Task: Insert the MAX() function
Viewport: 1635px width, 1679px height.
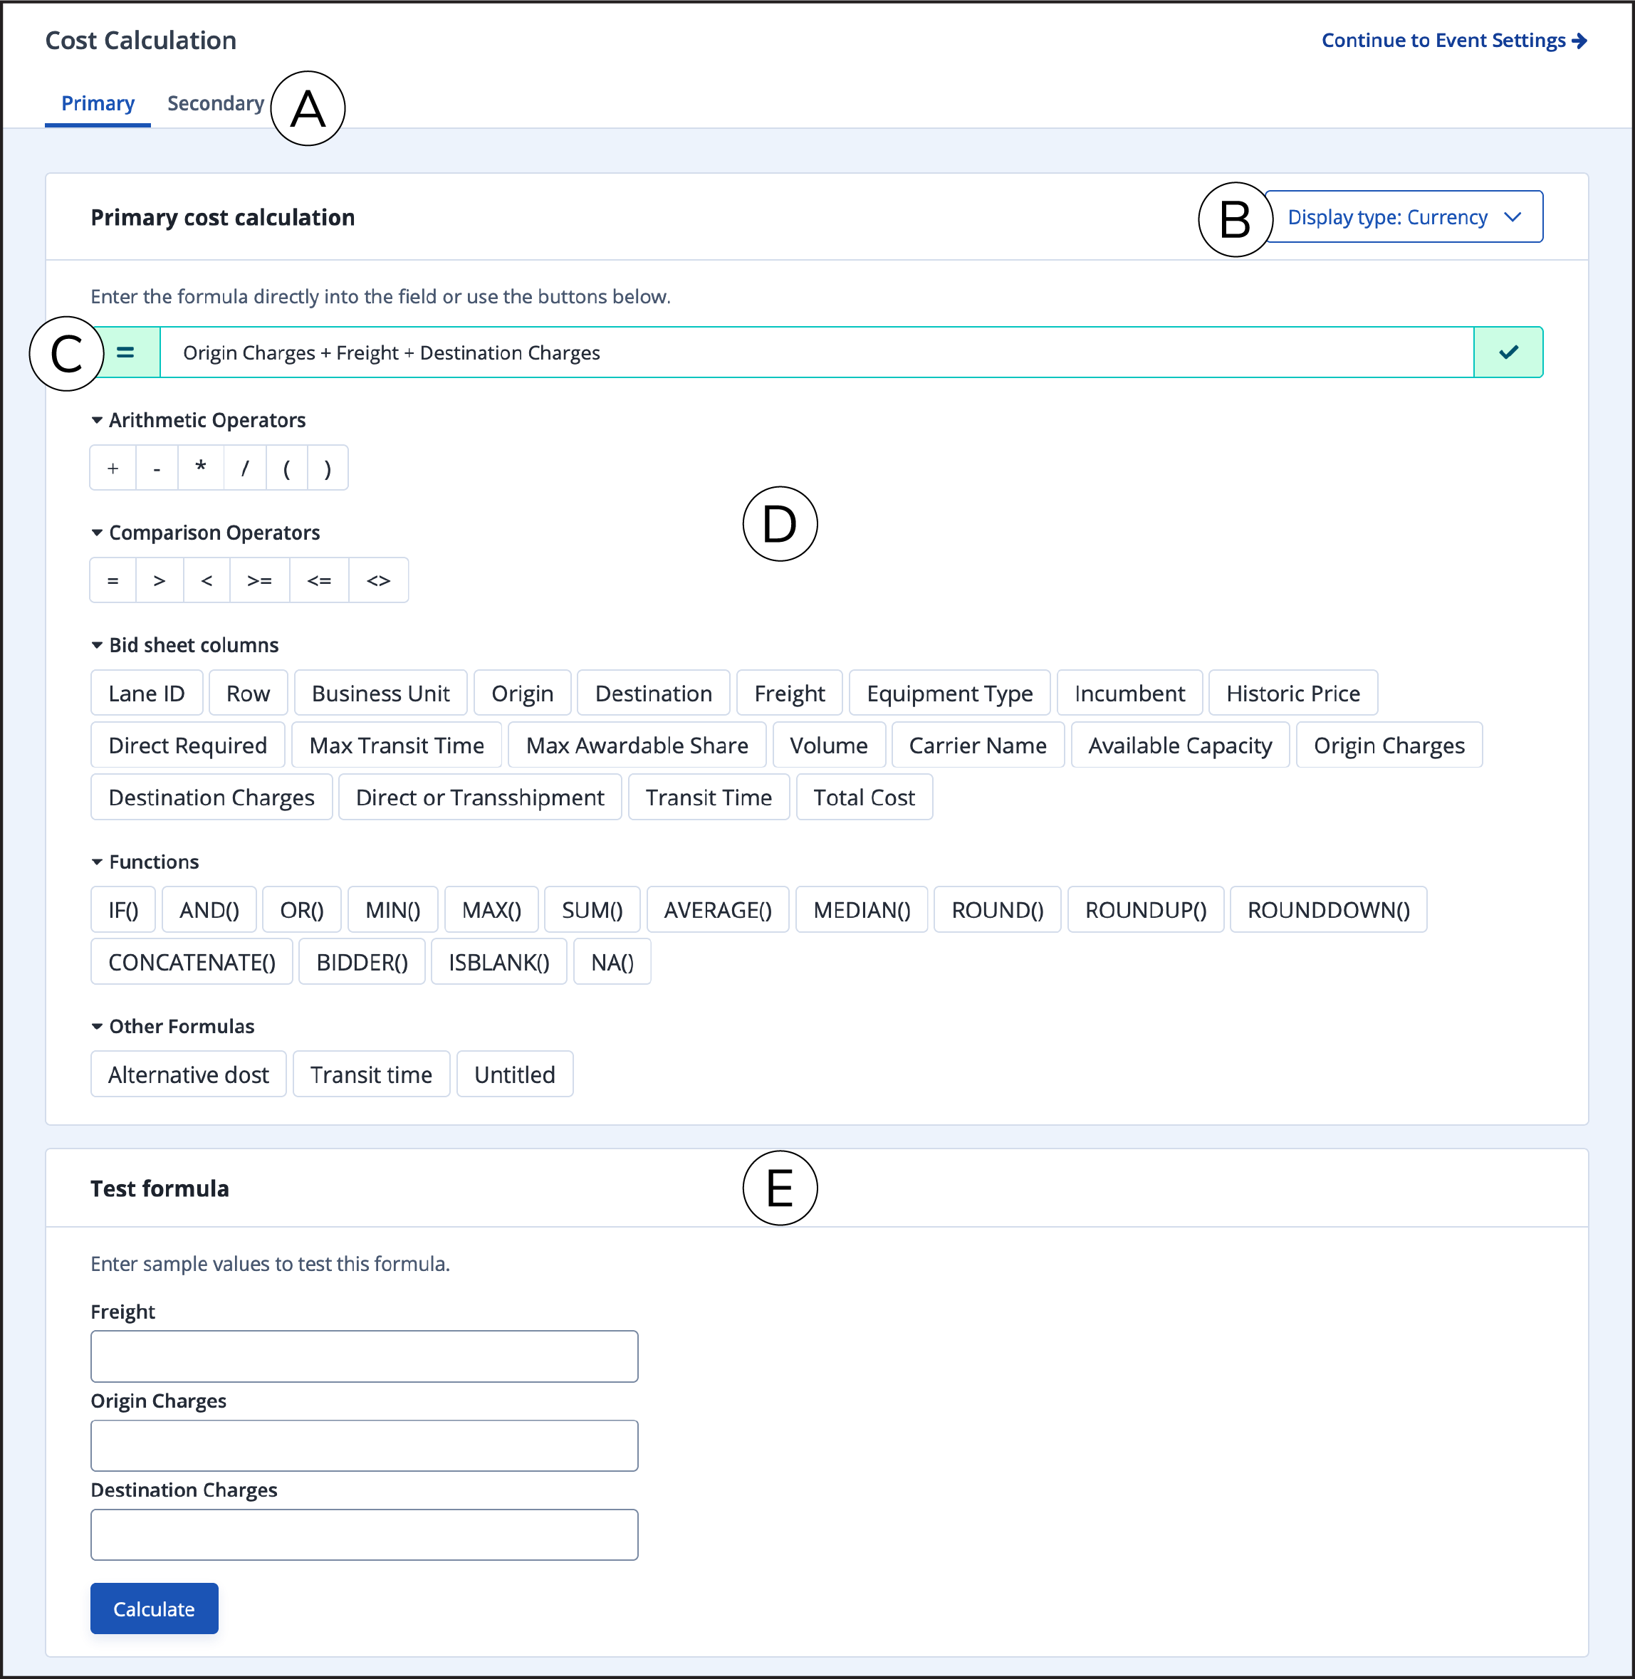Action: pyautogui.click(x=491, y=911)
